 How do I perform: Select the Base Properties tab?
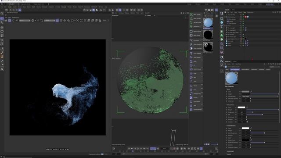235,69
